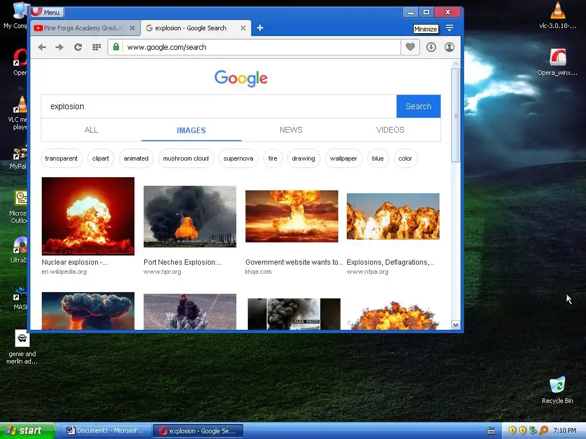Click the en.wikipedia.org source text
Viewport: 586px width, 439px height.
(x=64, y=272)
